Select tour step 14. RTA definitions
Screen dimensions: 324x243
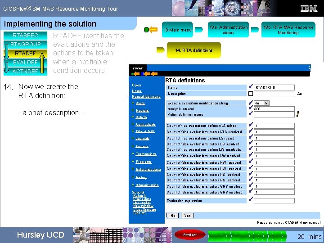[x=194, y=50]
